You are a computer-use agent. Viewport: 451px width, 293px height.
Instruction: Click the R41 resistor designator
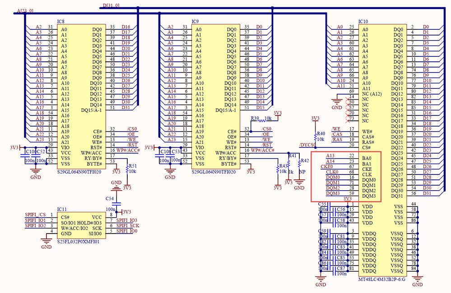292,156
